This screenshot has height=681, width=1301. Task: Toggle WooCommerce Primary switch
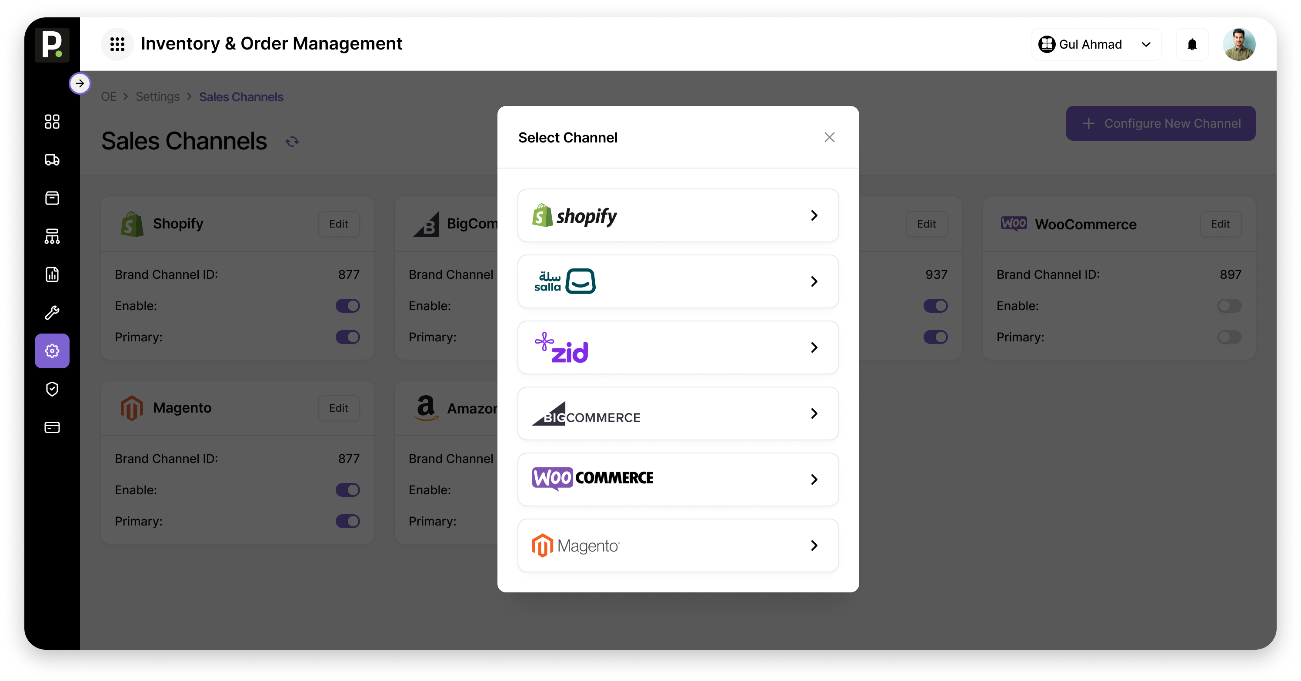(1229, 337)
